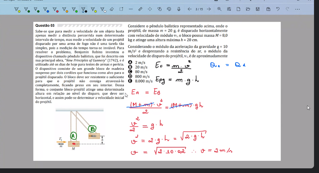The height and width of the screenshot is (173, 319).
Task: Select the red pen tool
Action: pos(55,9)
